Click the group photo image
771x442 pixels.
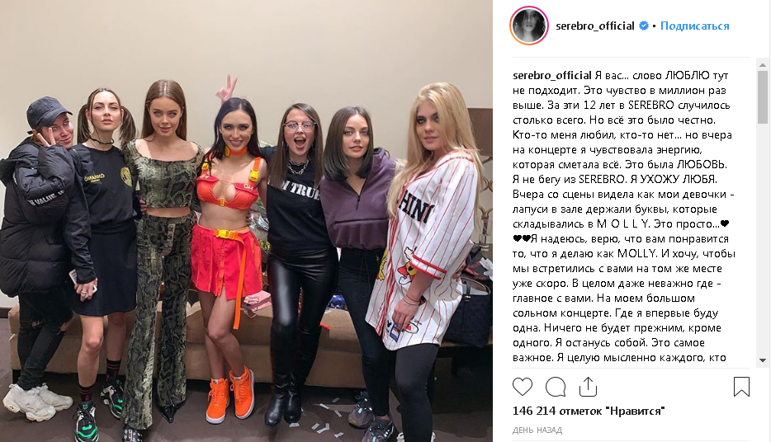[246, 221]
